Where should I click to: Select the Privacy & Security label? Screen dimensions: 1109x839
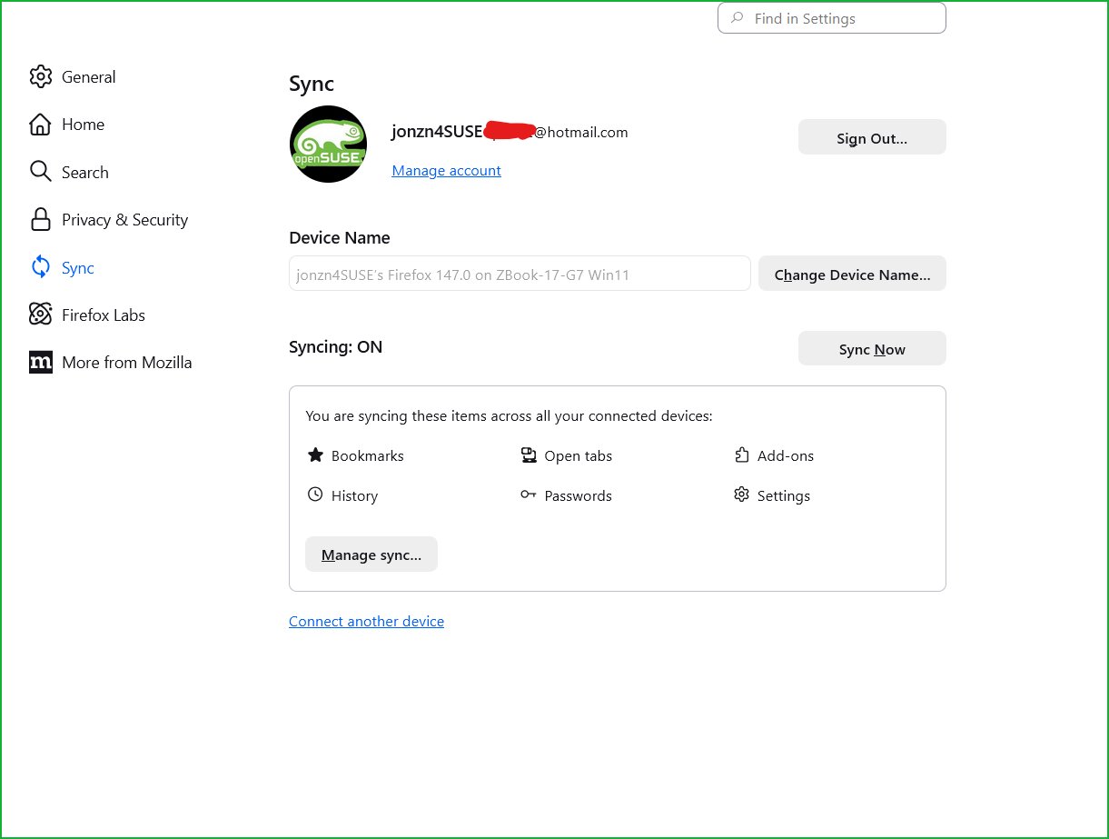125,220
